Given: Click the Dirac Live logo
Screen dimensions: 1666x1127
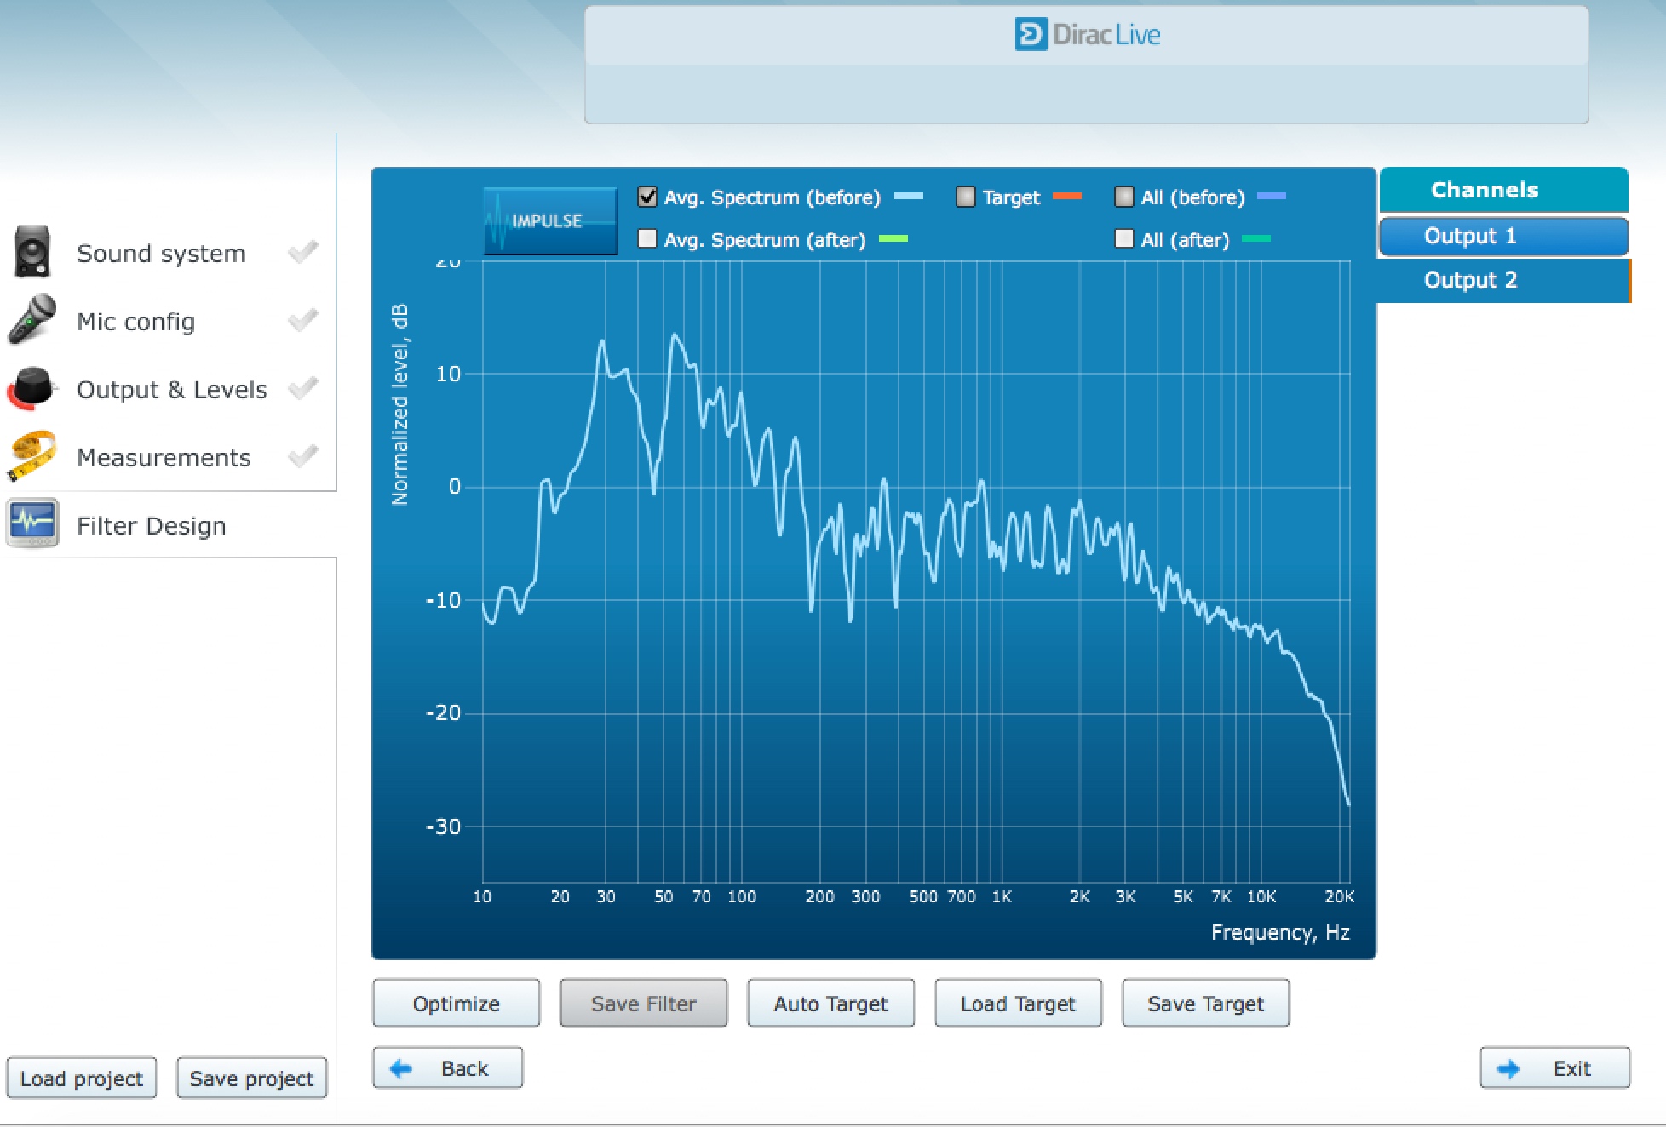Looking at the screenshot, I should [1087, 35].
